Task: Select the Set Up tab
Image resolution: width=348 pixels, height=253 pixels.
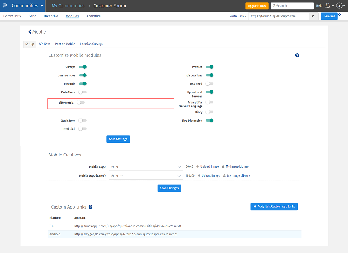Action: [30, 44]
